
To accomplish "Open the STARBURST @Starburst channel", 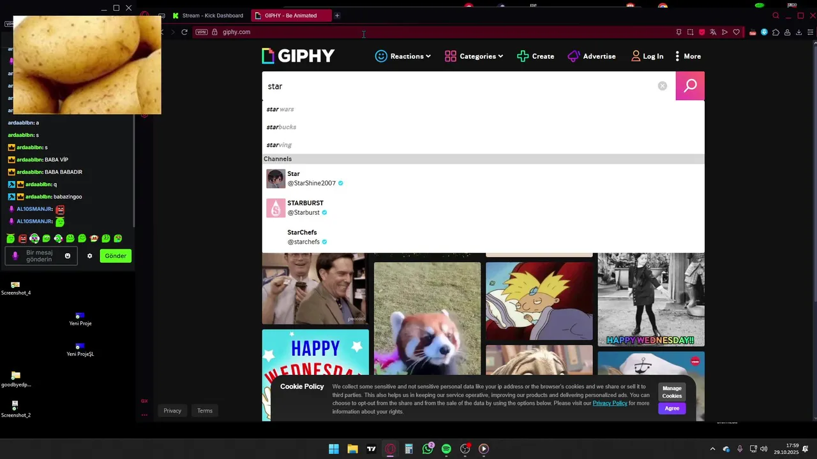I will (483, 208).
